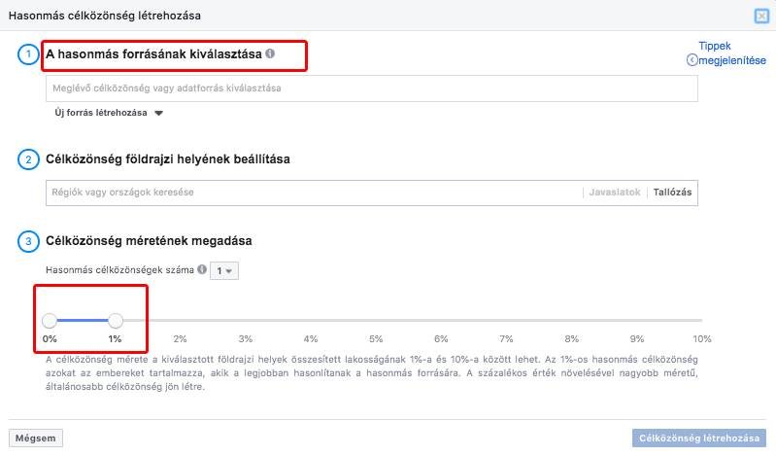The height and width of the screenshot is (456, 776).
Task: Open the Tallózás tab
Action: [672, 193]
